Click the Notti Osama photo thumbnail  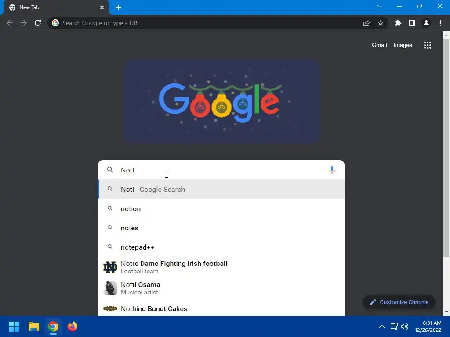click(110, 288)
